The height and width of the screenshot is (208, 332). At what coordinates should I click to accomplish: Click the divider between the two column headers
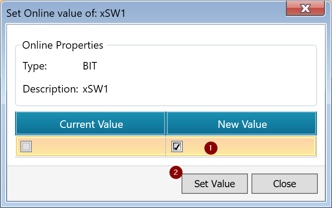click(166, 123)
